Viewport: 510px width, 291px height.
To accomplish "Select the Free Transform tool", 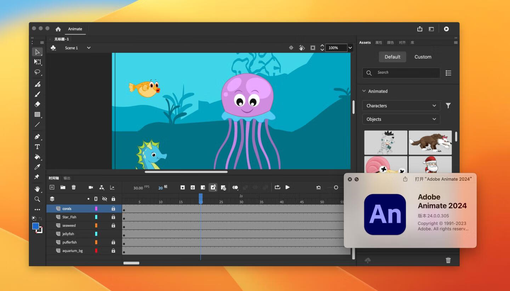I will click(37, 62).
